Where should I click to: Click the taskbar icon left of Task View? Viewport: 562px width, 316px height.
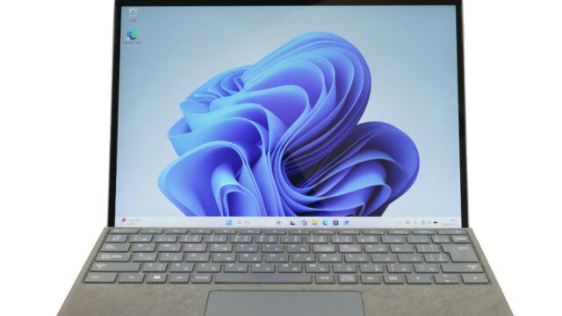(x=279, y=222)
